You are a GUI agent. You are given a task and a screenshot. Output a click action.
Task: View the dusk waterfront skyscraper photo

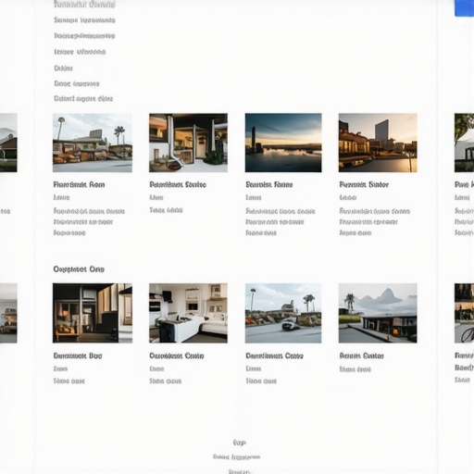tap(378, 143)
